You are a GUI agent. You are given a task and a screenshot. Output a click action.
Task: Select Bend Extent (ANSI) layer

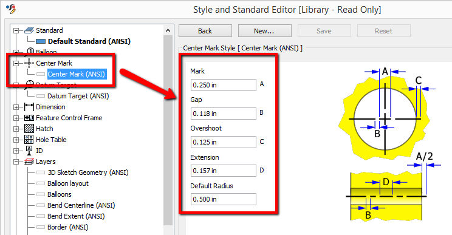point(76,216)
